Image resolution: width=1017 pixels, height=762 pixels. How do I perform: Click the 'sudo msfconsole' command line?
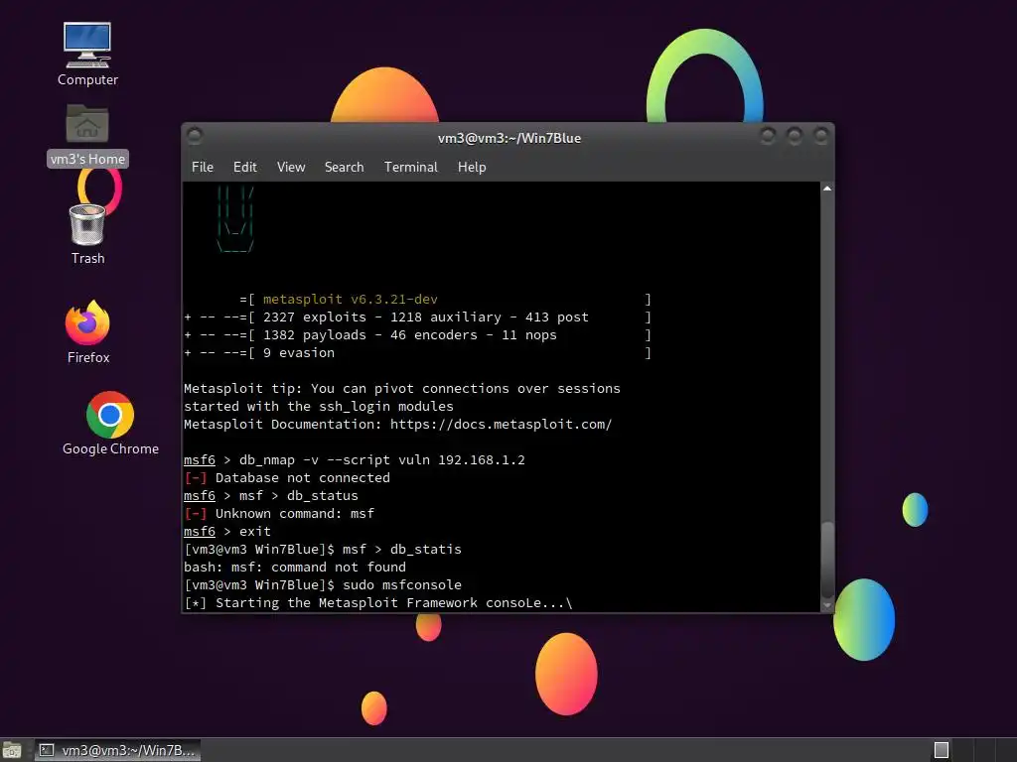(323, 584)
